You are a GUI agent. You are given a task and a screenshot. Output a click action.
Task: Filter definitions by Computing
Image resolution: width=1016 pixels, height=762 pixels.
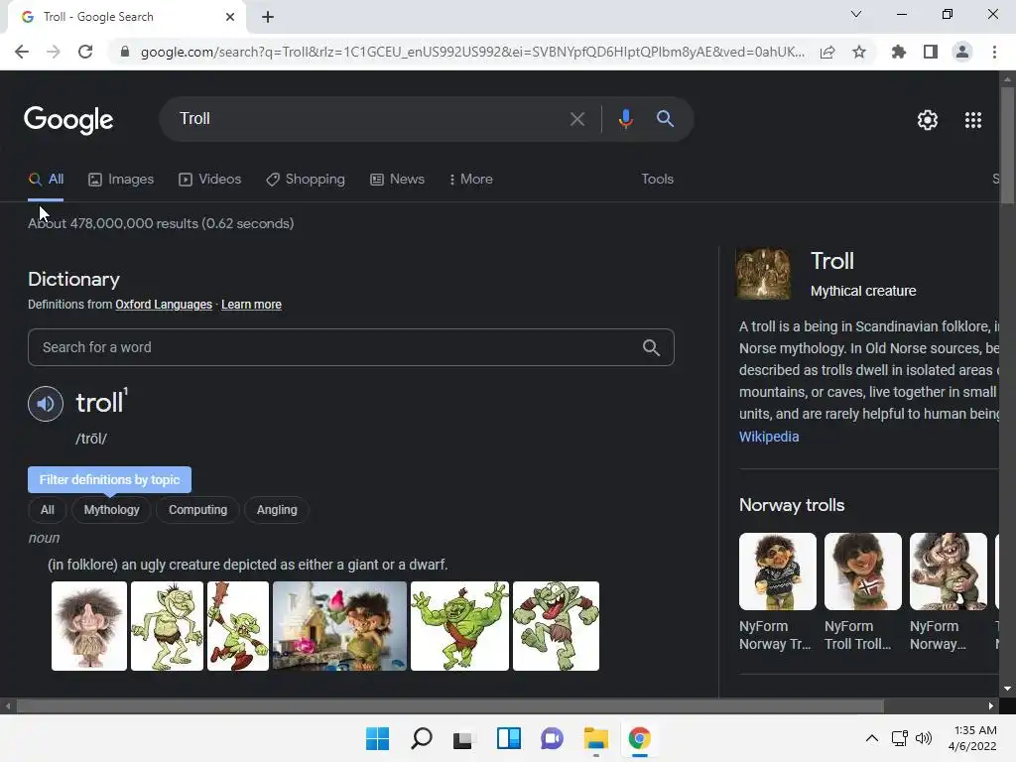point(197,510)
